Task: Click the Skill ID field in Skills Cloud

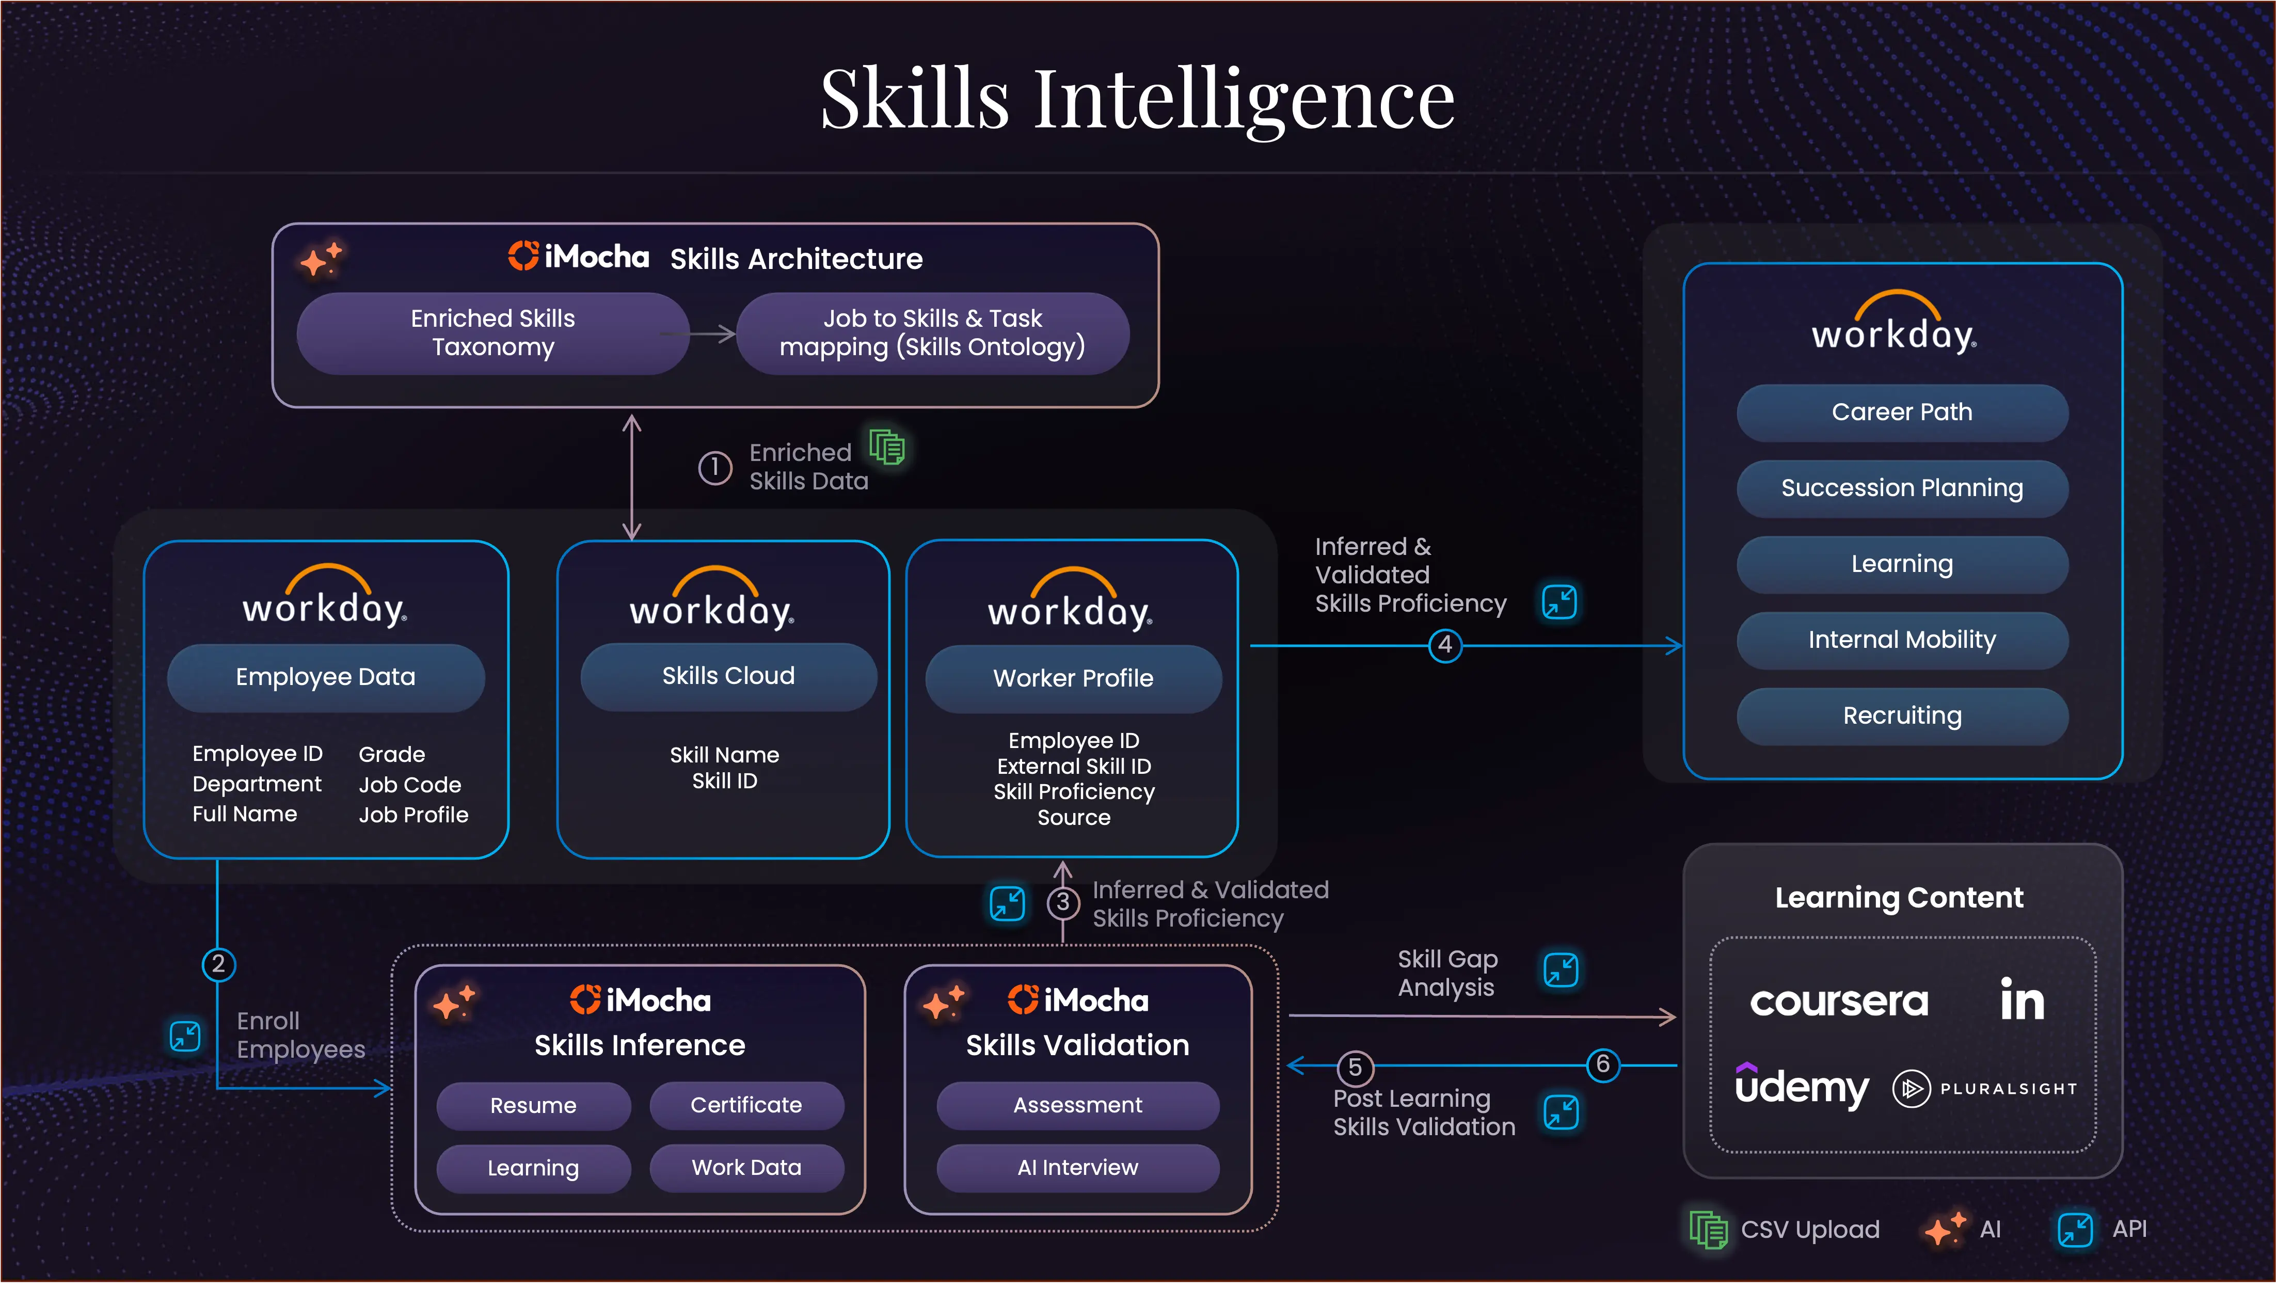Action: coord(724,782)
